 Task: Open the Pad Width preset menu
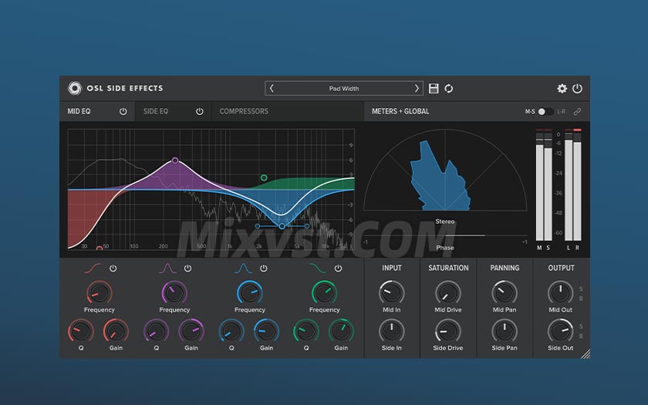344,89
